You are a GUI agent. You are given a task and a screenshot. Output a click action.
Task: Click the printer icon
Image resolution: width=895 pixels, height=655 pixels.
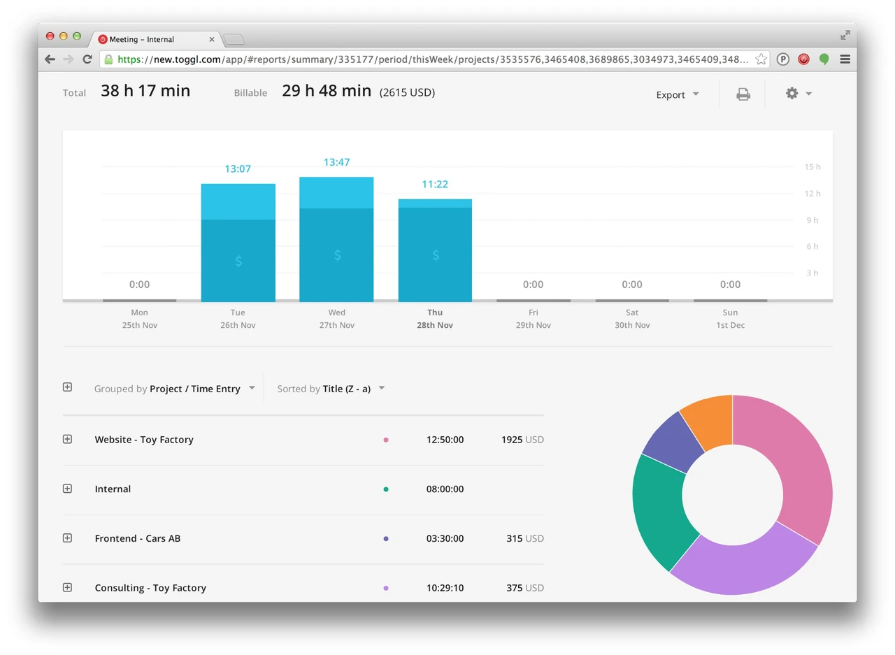point(743,94)
